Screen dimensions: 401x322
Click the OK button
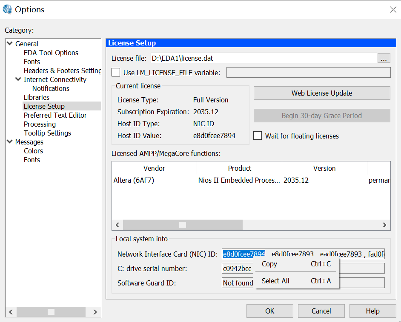coord(269,311)
